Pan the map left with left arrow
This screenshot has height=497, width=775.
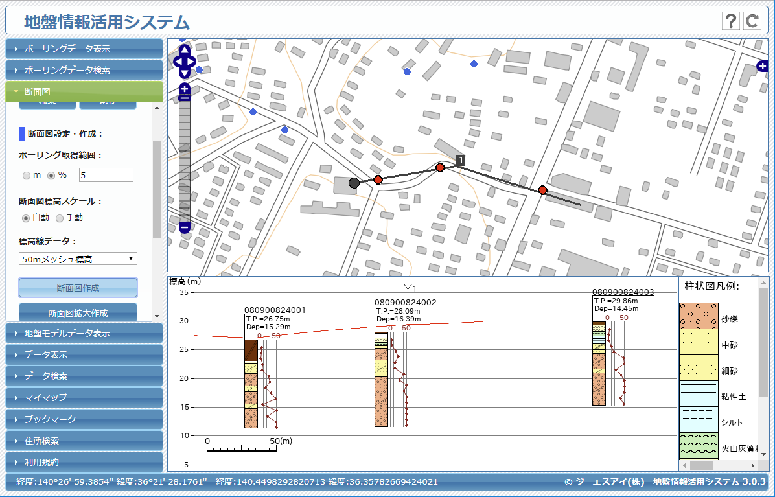coord(178,62)
